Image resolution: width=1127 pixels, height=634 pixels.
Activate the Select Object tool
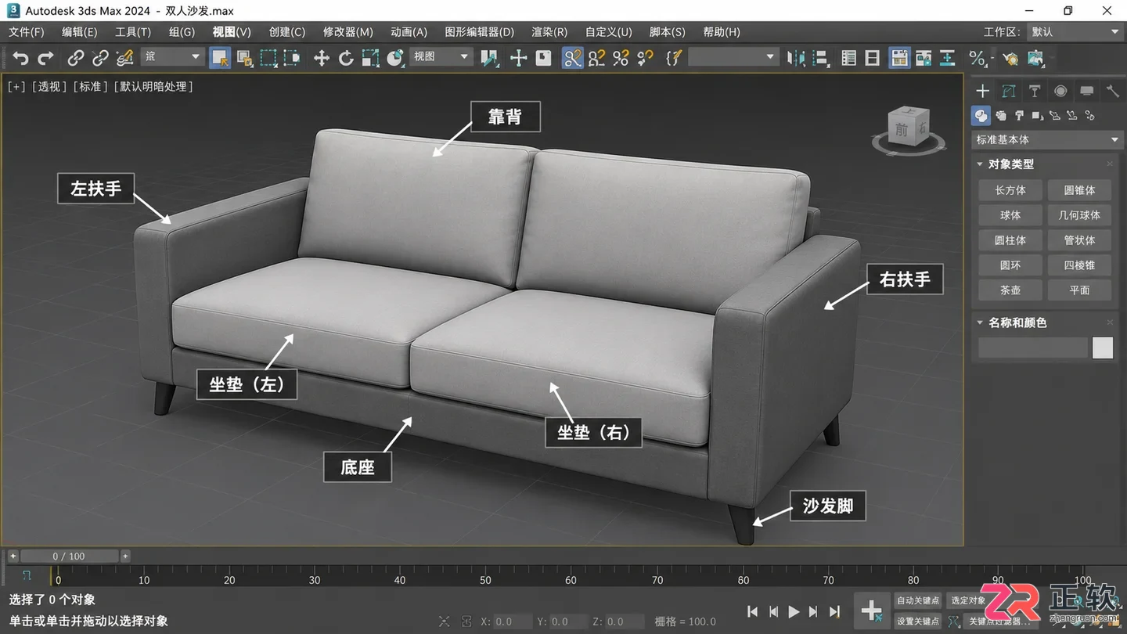point(220,58)
